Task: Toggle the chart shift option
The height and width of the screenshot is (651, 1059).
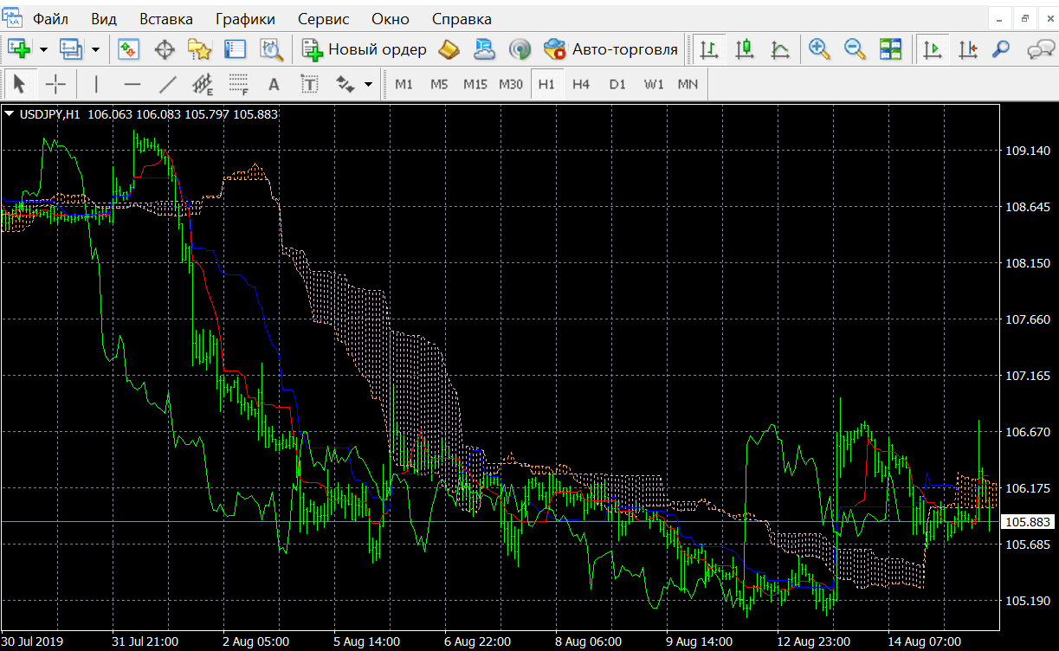Action: (967, 49)
